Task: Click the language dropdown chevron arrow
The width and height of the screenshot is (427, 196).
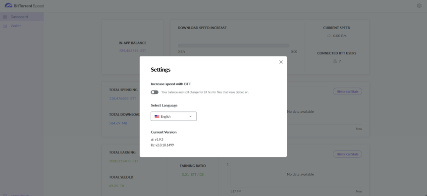Action: (191, 116)
